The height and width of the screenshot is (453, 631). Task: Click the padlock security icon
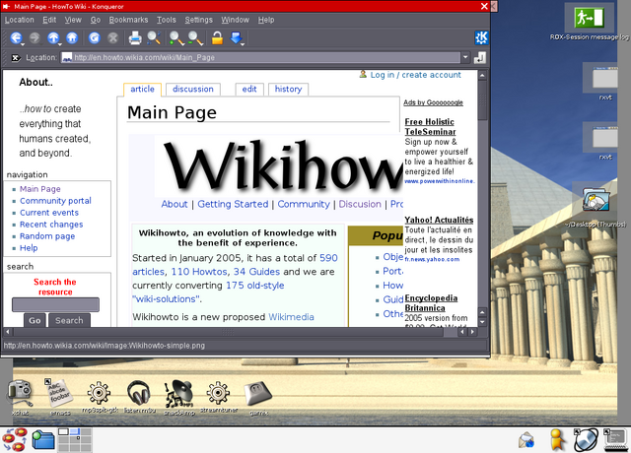217,37
